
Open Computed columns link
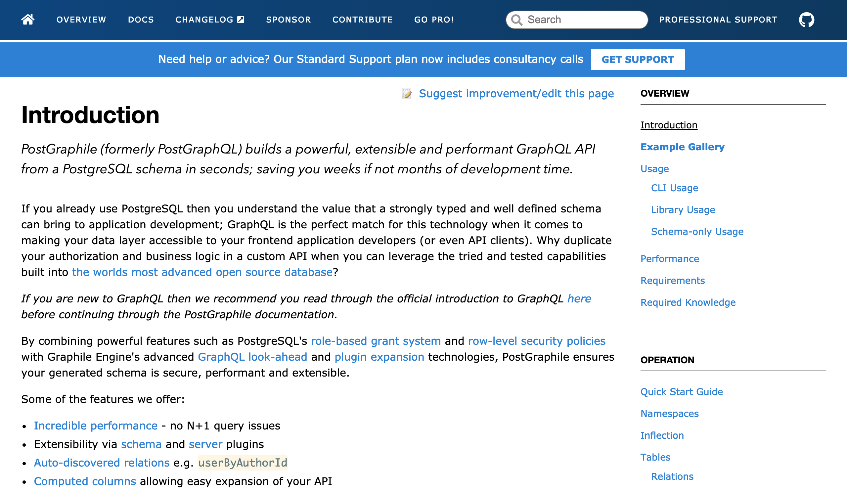point(85,481)
